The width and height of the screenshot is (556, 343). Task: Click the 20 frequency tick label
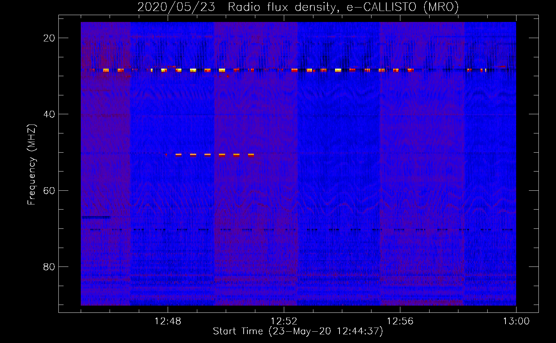tap(49, 38)
